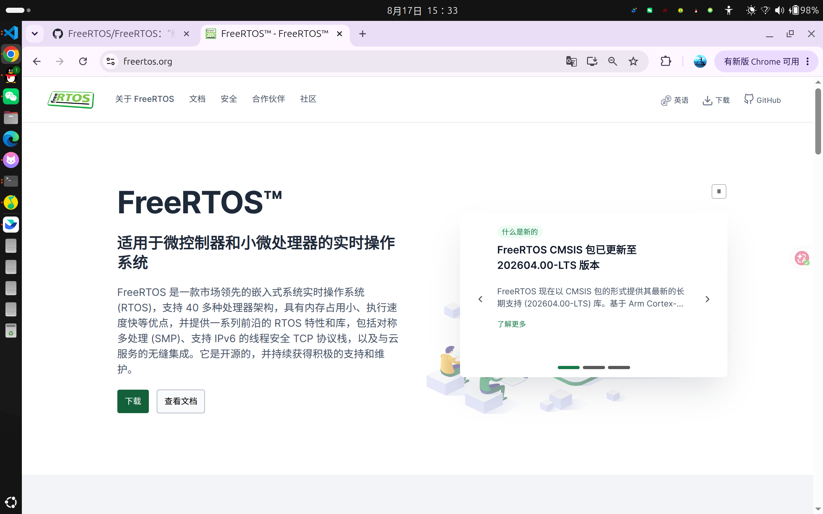Viewport: 823px width, 514px height.
Task: Open the yellow-green music app dock icon
Action: coord(11,203)
